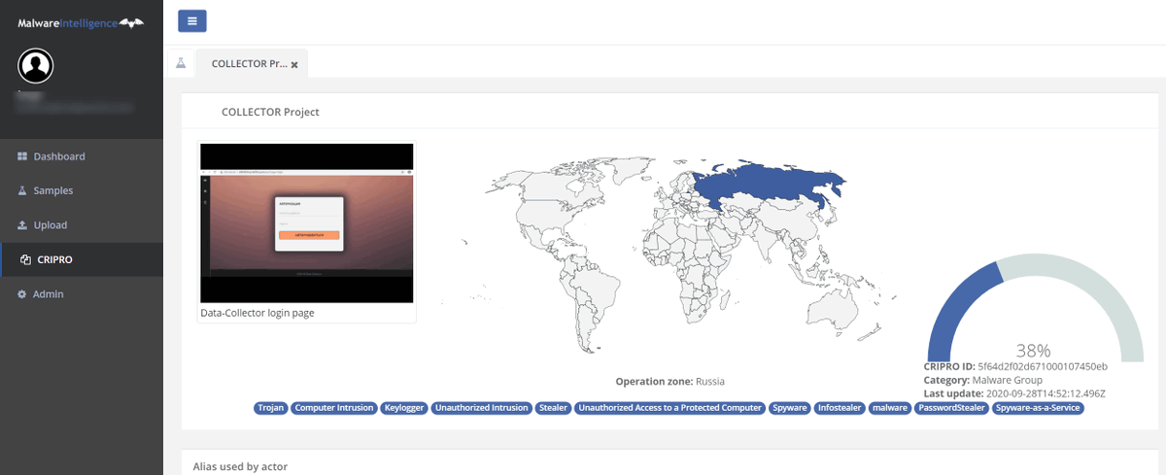Click the COLLECTOR Project heading
Image resolution: width=1166 pixels, height=475 pixels.
tap(270, 112)
